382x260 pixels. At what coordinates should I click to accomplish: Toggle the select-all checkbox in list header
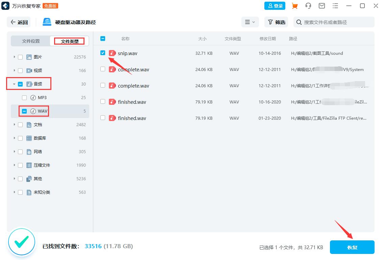103,39
